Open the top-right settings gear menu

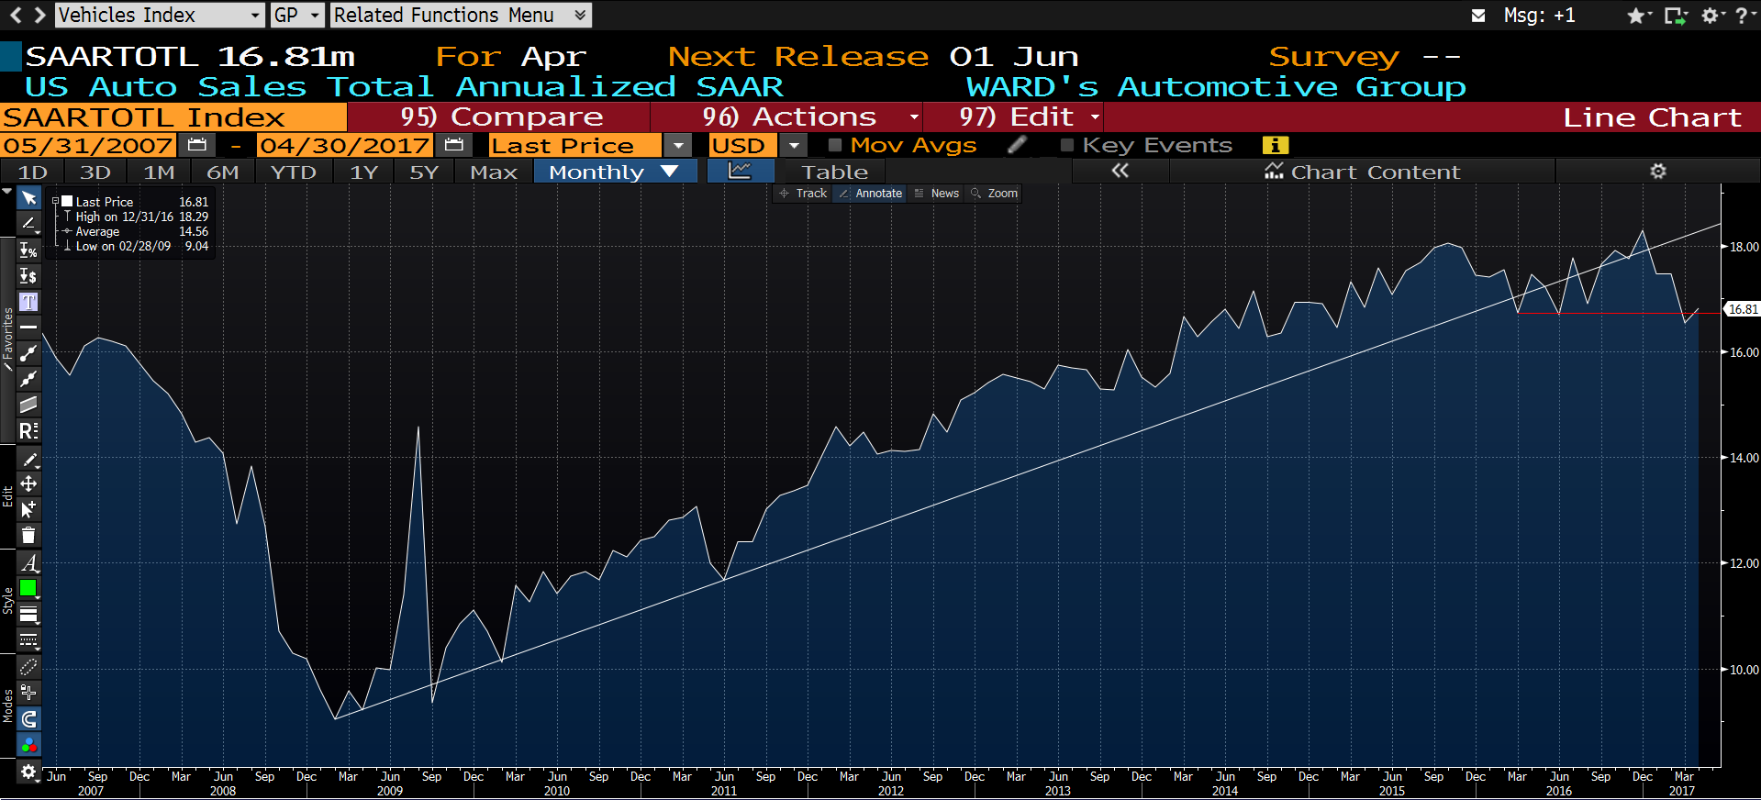(1713, 16)
